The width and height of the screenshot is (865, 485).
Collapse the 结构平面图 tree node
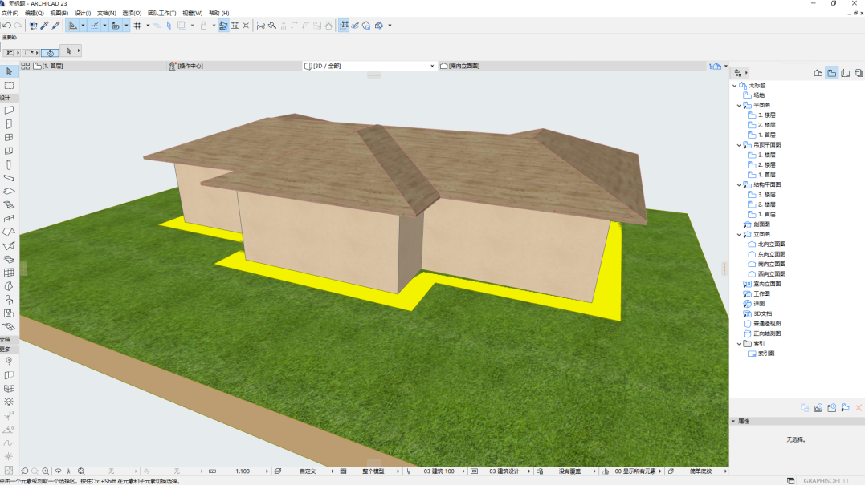pos(739,184)
